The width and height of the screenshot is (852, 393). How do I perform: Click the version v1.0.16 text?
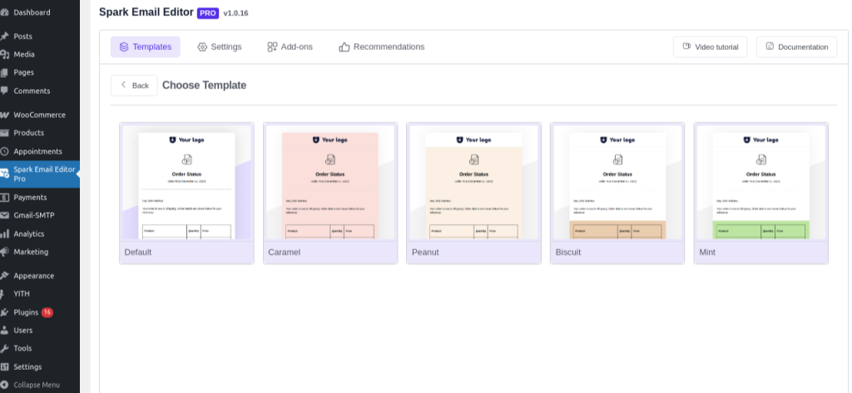coord(235,13)
